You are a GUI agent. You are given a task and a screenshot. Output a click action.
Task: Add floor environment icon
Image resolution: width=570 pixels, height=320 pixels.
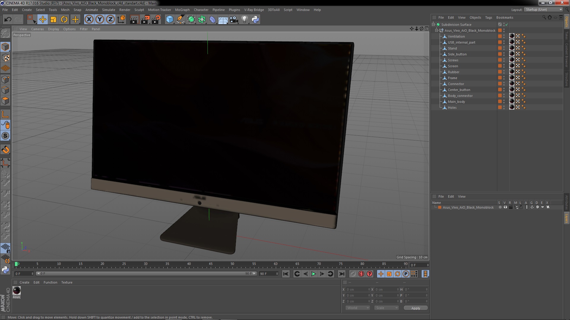click(x=223, y=20)
